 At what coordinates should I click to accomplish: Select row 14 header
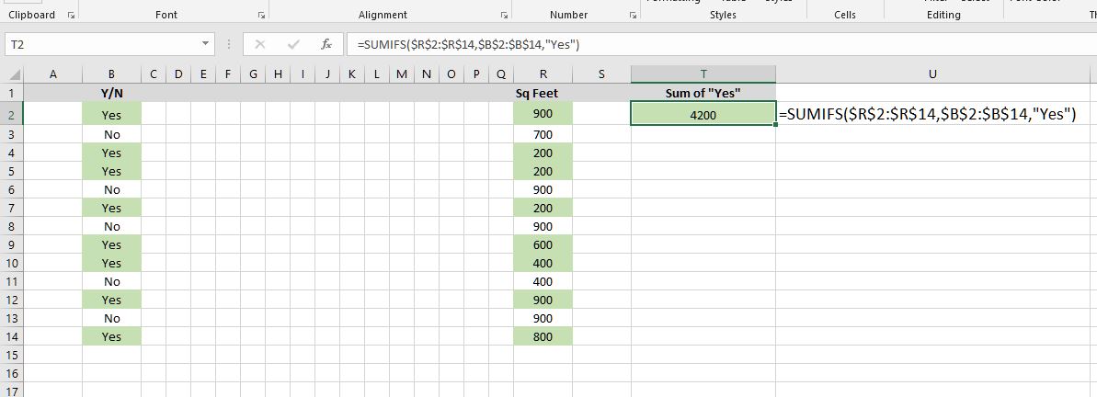pyautogui.click(x=12, y=337)
